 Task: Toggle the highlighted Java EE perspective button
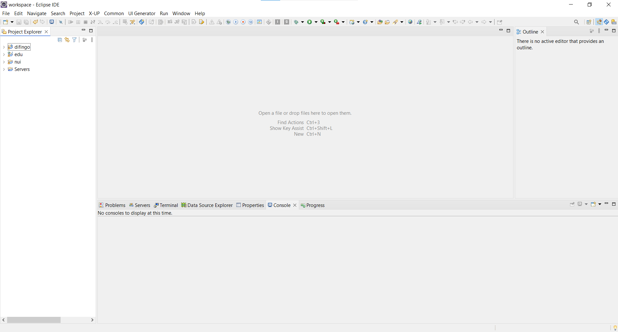point(599,22)
